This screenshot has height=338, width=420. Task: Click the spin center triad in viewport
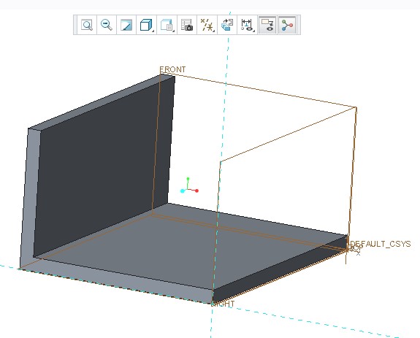(x=189, y=185)
